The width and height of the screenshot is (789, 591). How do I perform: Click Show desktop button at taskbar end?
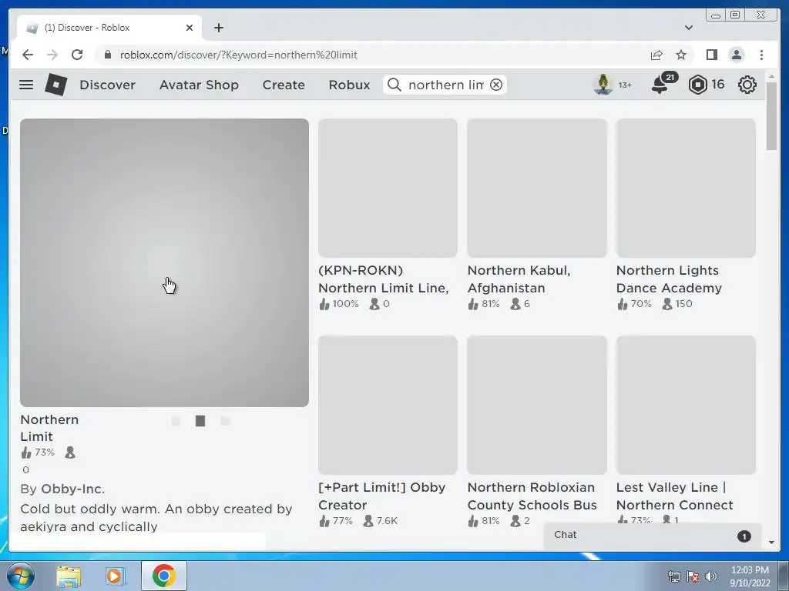(784, 576)
